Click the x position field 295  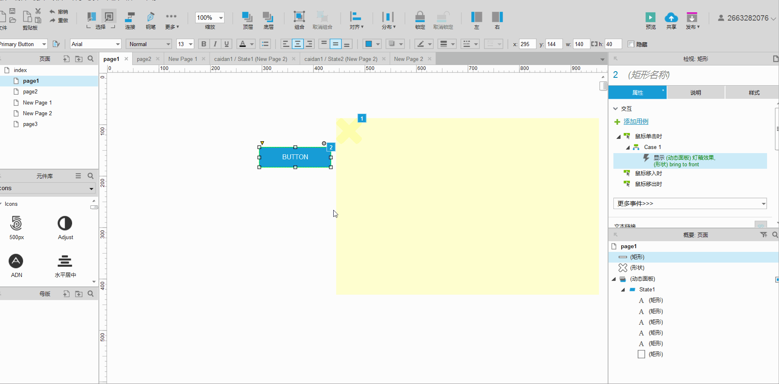[x=527, y=44]
